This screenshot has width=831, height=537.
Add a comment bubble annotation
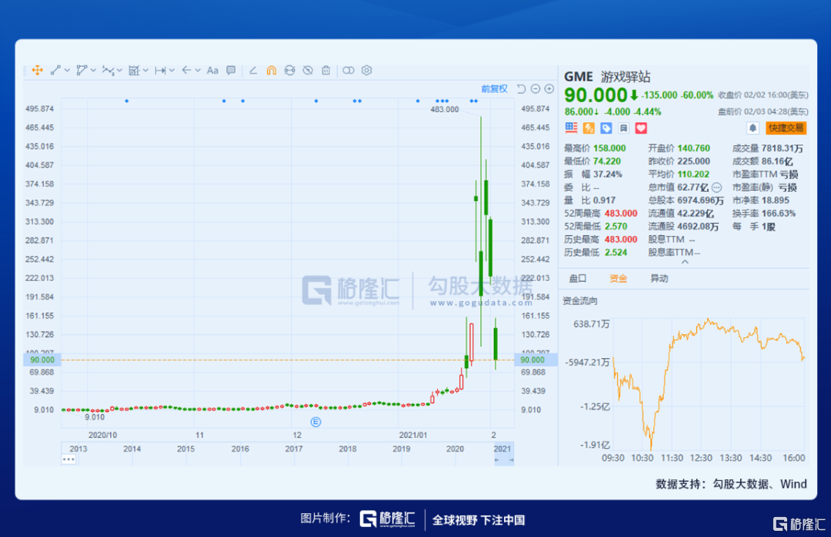pyautogui.click(x=231, y=70)
